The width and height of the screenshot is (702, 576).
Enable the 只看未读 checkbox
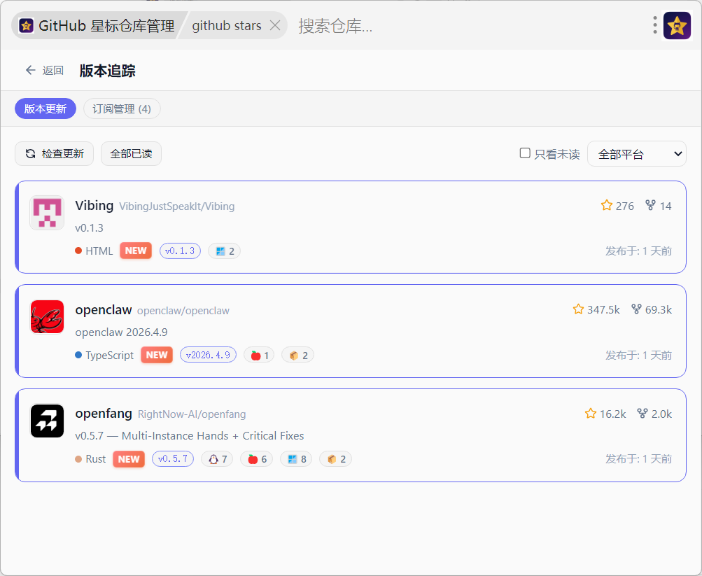coord(525,153)
